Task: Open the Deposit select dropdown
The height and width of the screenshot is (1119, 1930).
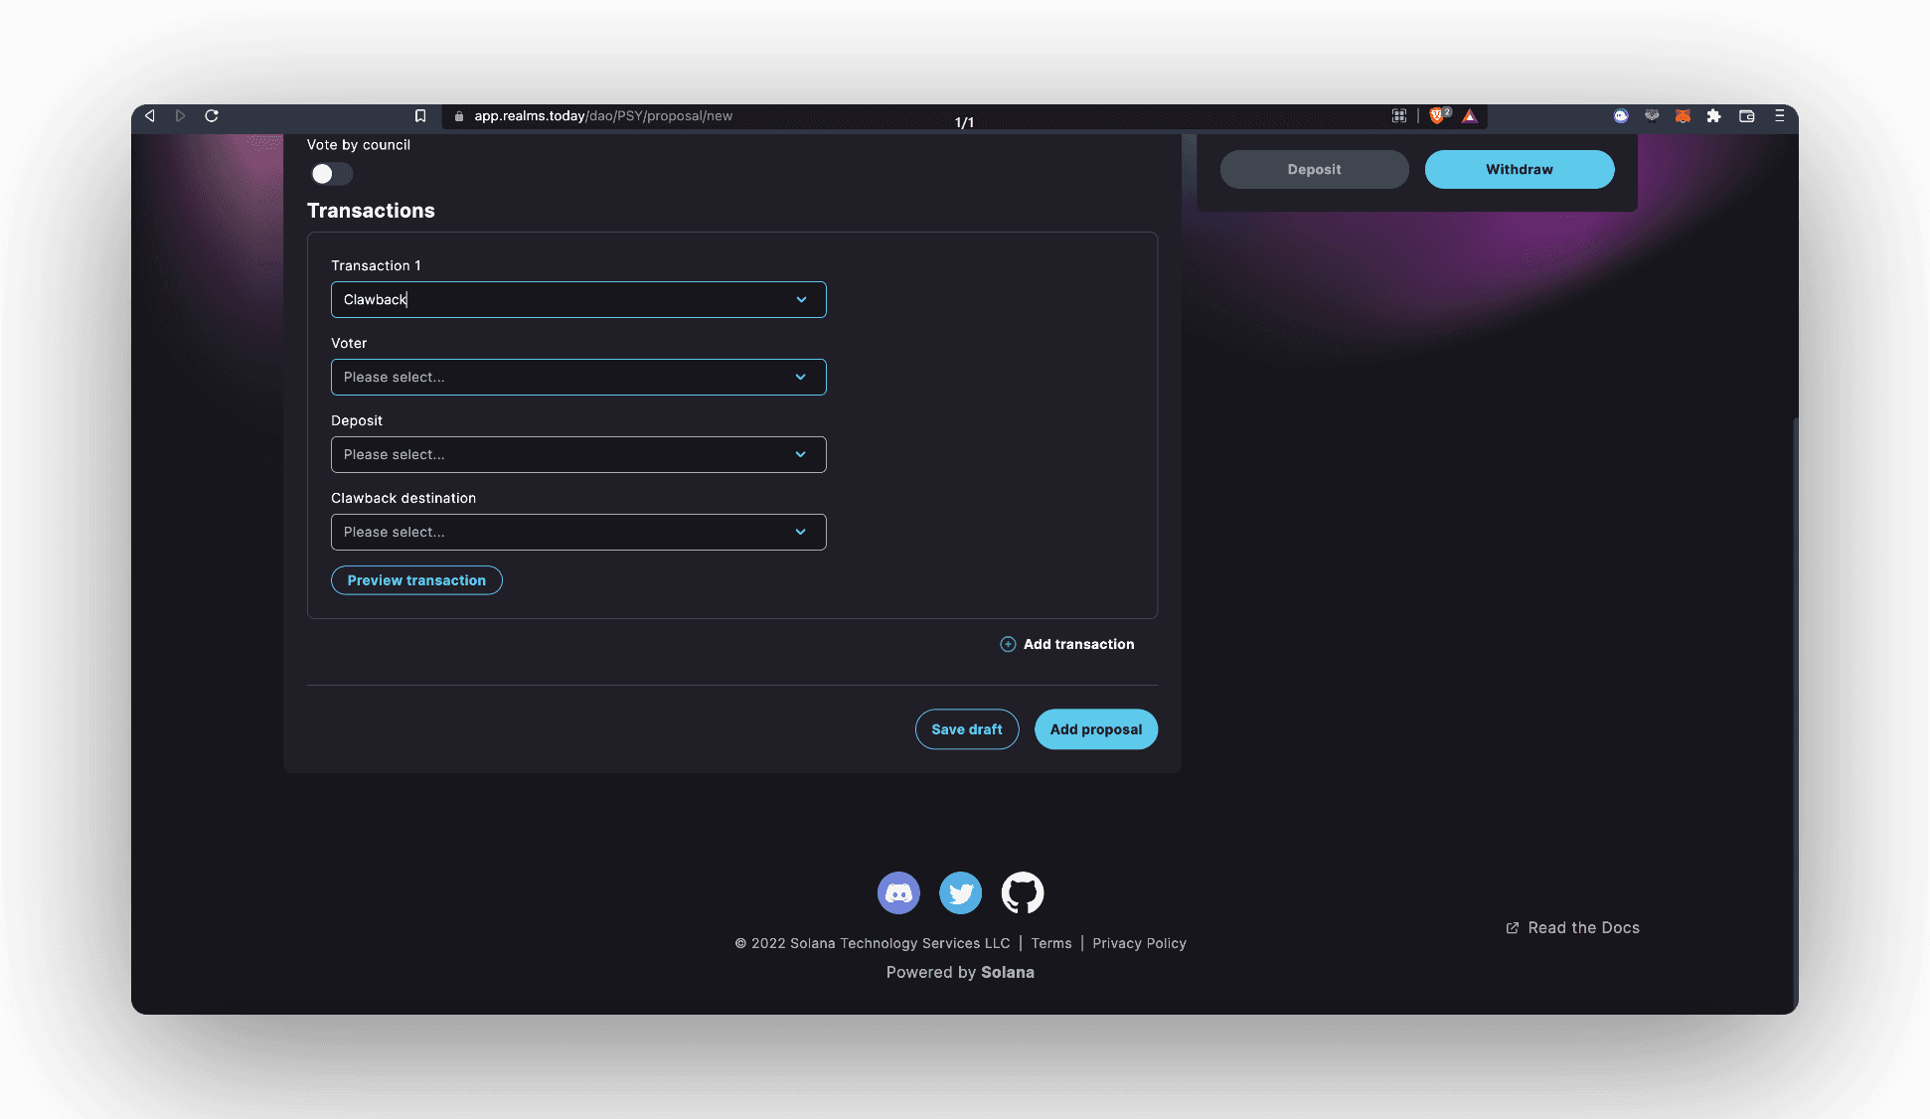Action: click(578, 454)
